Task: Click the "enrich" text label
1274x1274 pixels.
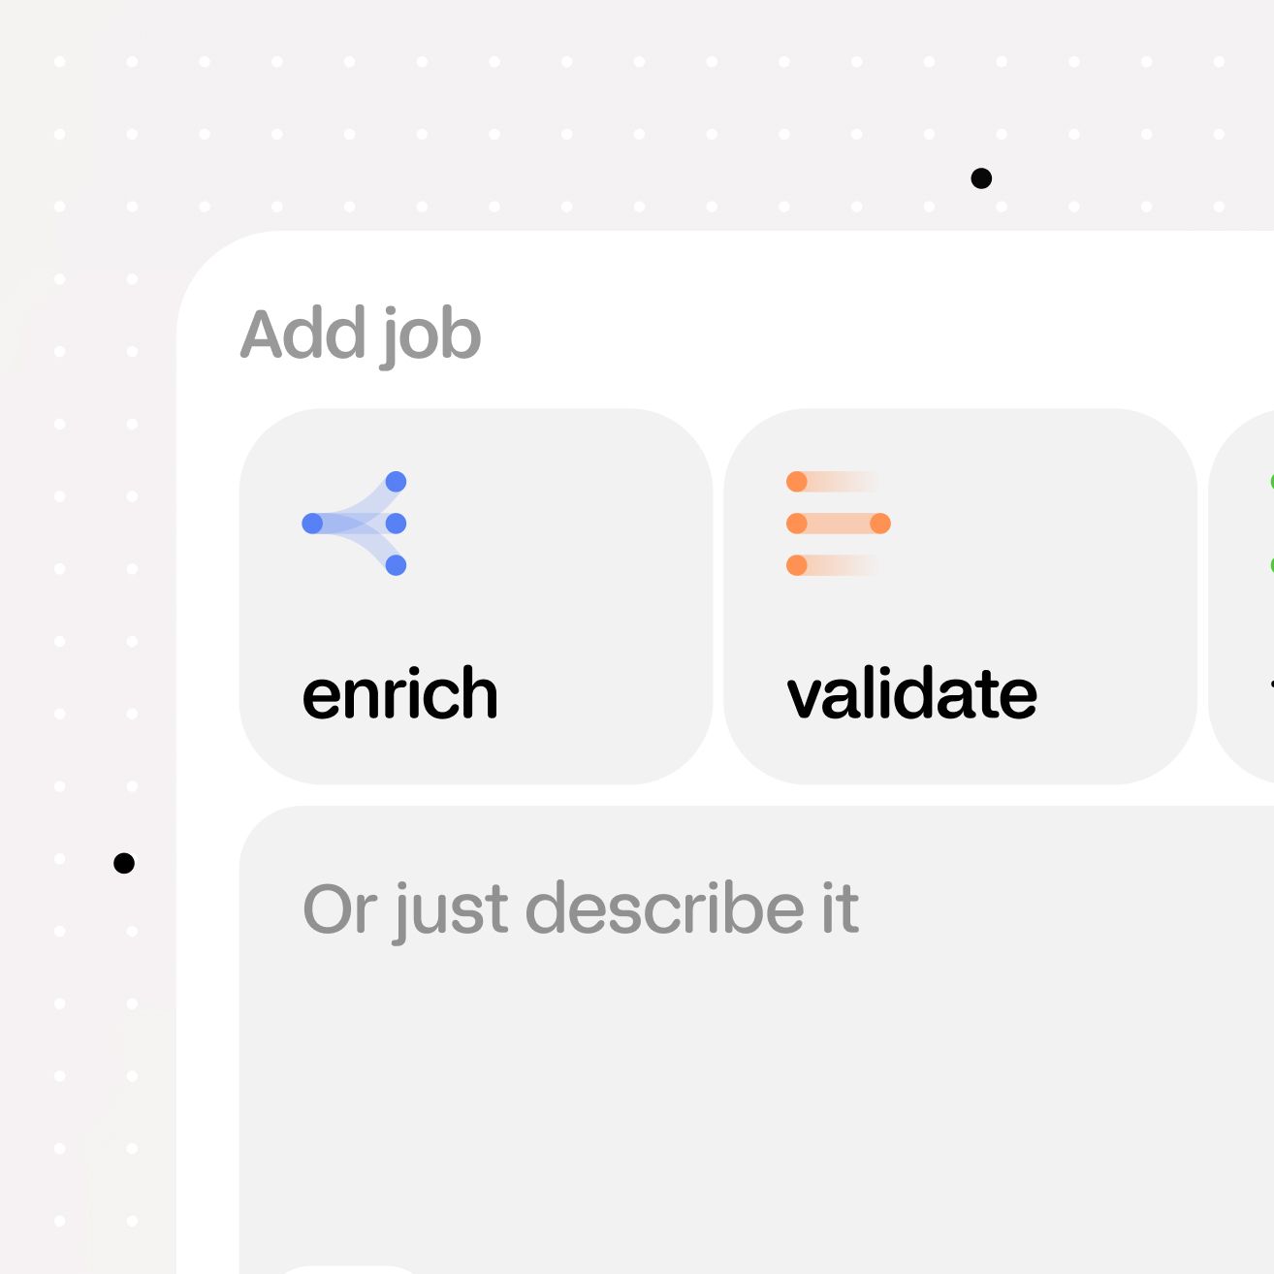Action: click(399, 694)
